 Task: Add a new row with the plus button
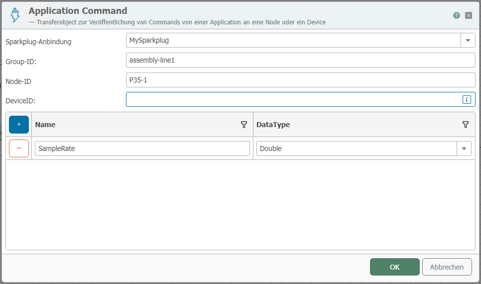click(x=19, y=125)
